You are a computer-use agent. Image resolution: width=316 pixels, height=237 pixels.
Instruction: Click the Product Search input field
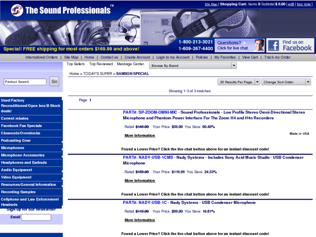click(x=25, y=82)
